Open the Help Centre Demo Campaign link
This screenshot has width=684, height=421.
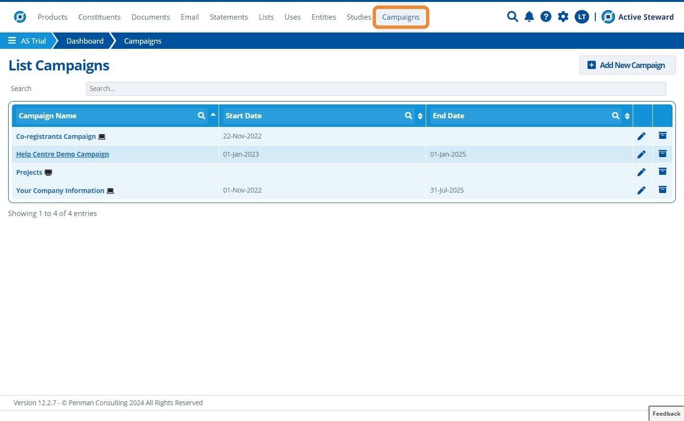coord(62,154)
